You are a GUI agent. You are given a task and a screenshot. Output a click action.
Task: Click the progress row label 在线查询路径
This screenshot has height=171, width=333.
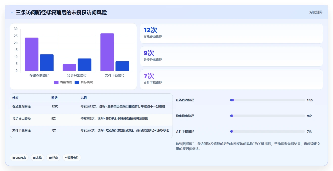185,100
